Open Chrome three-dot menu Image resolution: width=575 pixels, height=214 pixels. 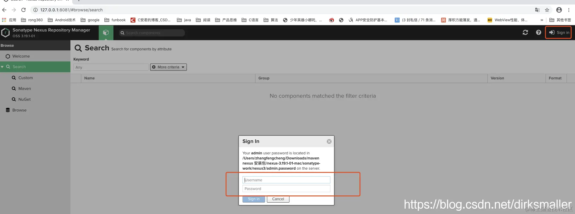pos(569,10)
